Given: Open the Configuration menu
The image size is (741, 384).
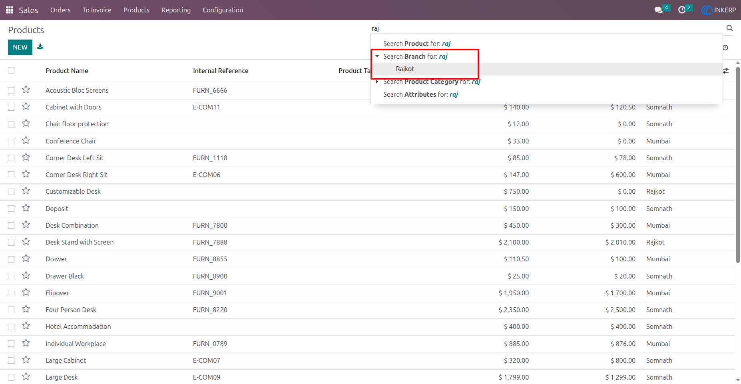Looking at the screenshot, I should 223,10.
